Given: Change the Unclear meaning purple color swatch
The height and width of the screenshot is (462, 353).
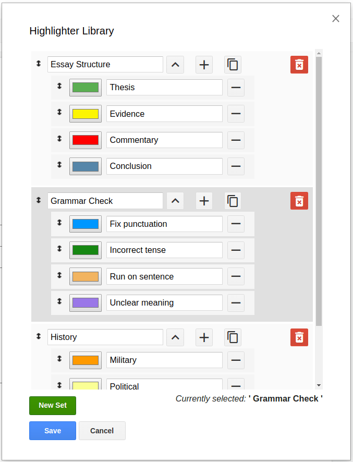Looking at the screenshot, I should [85, 302].
